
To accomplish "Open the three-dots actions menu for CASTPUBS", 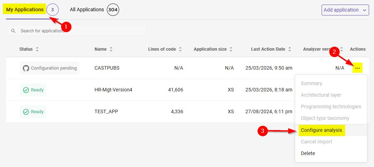I will point(357,68).
